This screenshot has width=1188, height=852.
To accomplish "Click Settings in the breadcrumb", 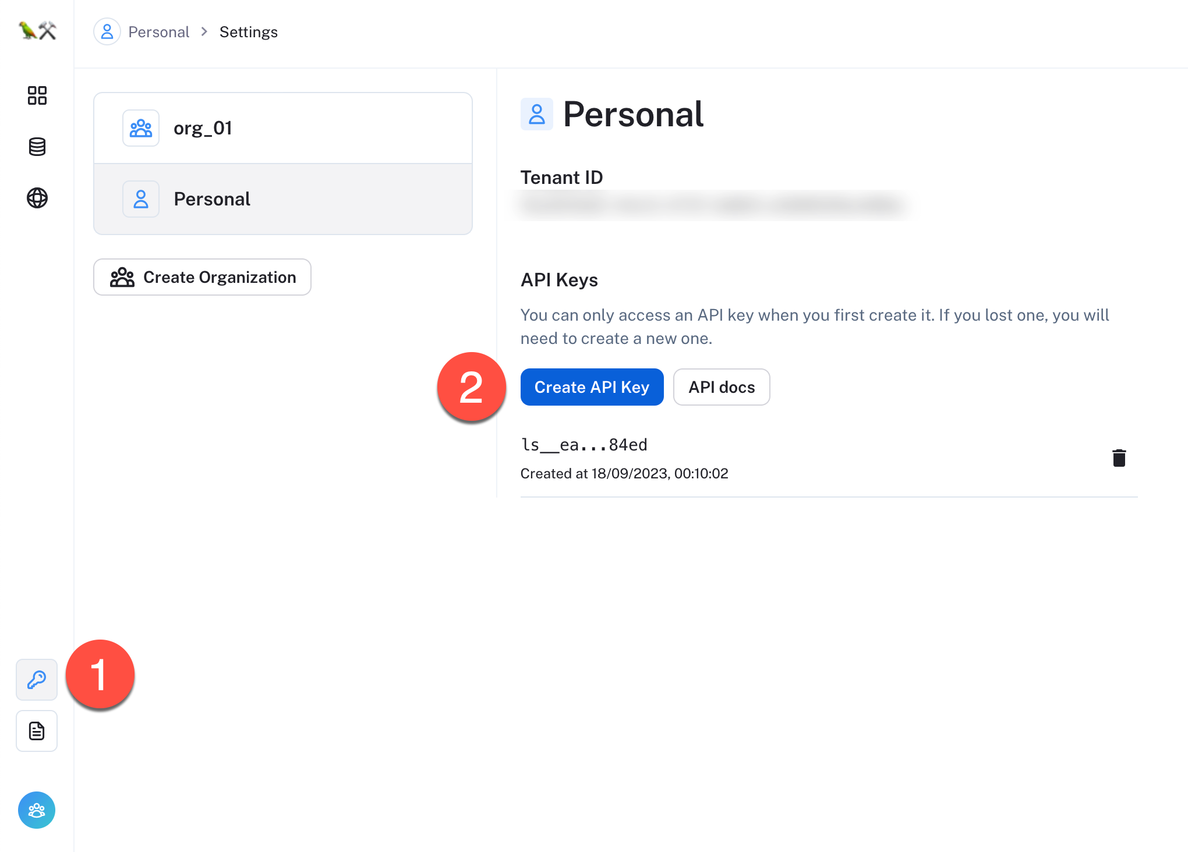I will point(249,32).
